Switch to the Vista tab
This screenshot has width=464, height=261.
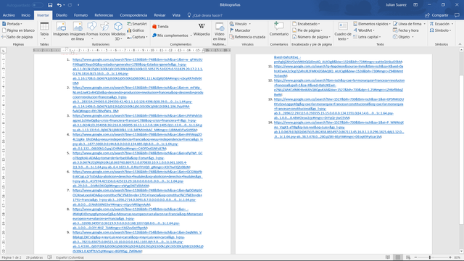pyautogui.click(x=176, y=15)
